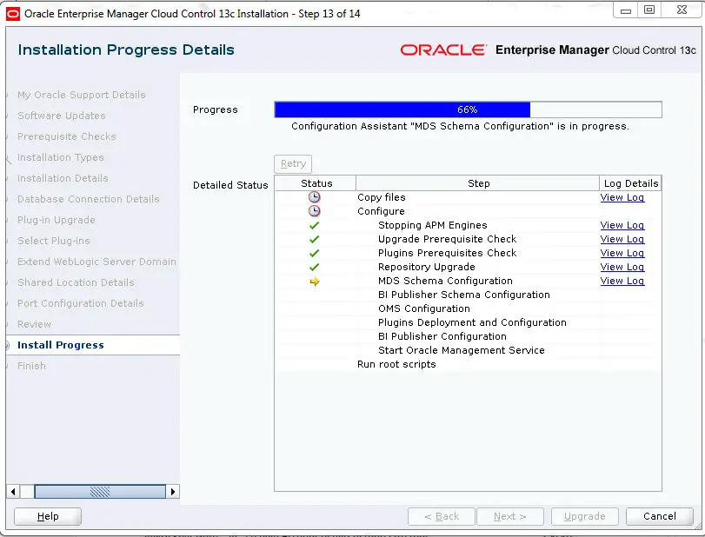705x537 pixels.
Task: Click the Copy files row text
Action: (x=382, y=197)
